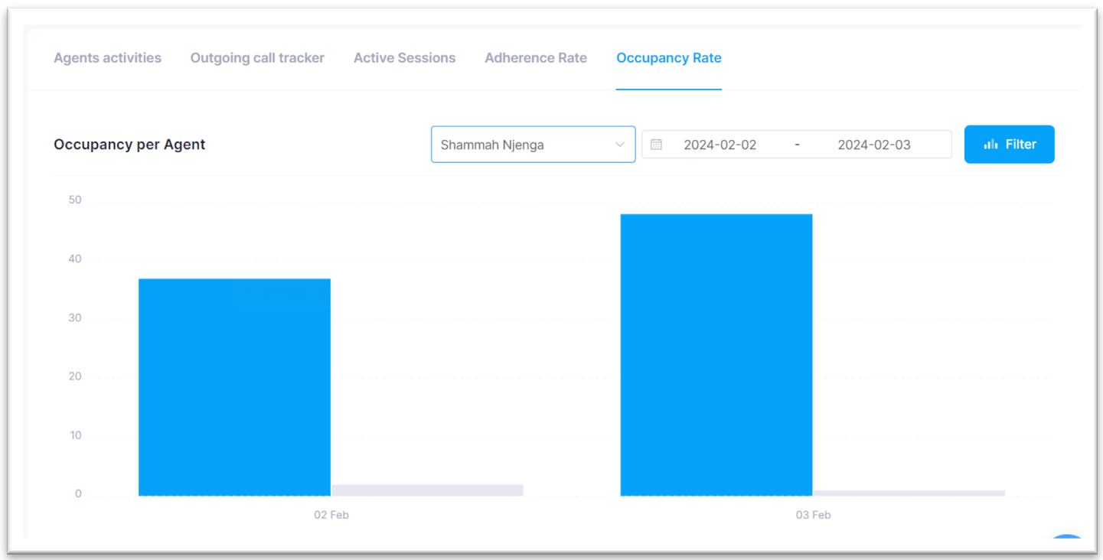Edit the start date 2024-02-02 field

(x=720, y=145)
